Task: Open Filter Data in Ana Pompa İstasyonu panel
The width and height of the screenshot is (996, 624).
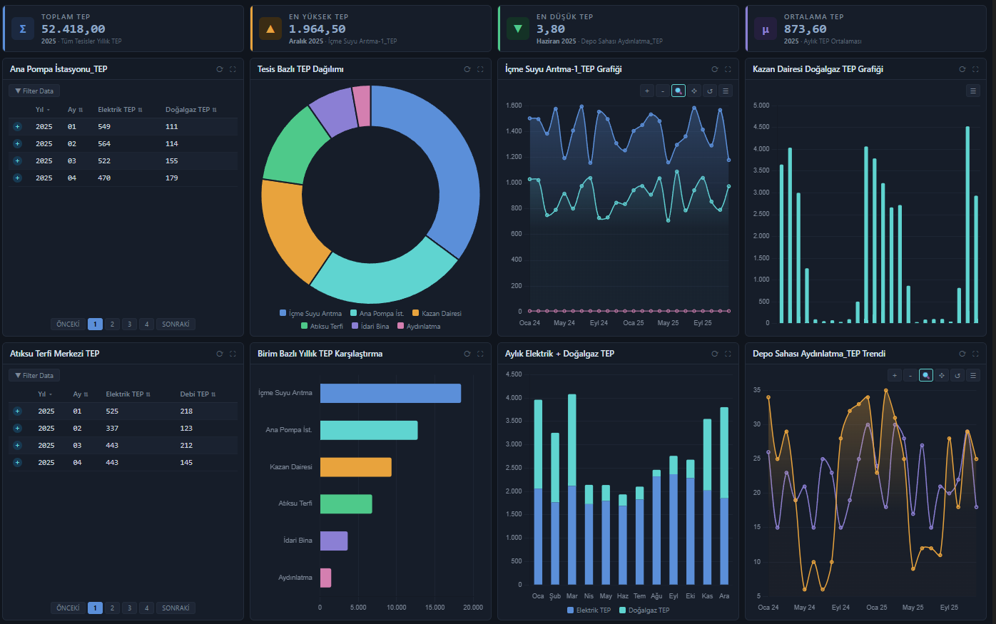Action: [x=34, y=91]
